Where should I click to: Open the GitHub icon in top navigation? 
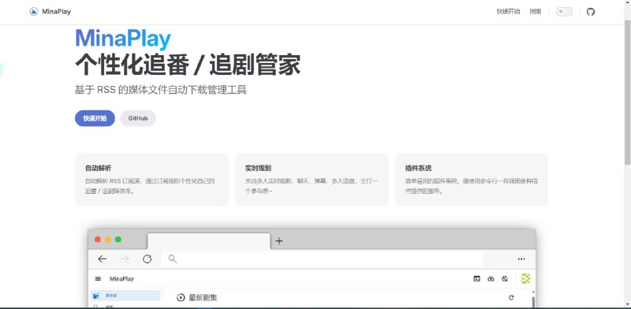590,12
